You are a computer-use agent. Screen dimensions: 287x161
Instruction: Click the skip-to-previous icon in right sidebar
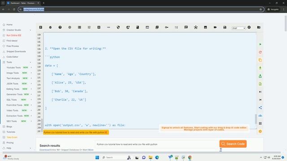pos(260,100)
